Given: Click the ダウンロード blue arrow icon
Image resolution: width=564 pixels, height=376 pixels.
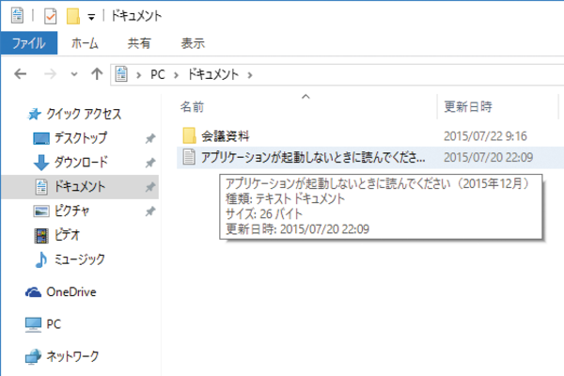Looking at the screenshot, I should (x=41, y=163).
